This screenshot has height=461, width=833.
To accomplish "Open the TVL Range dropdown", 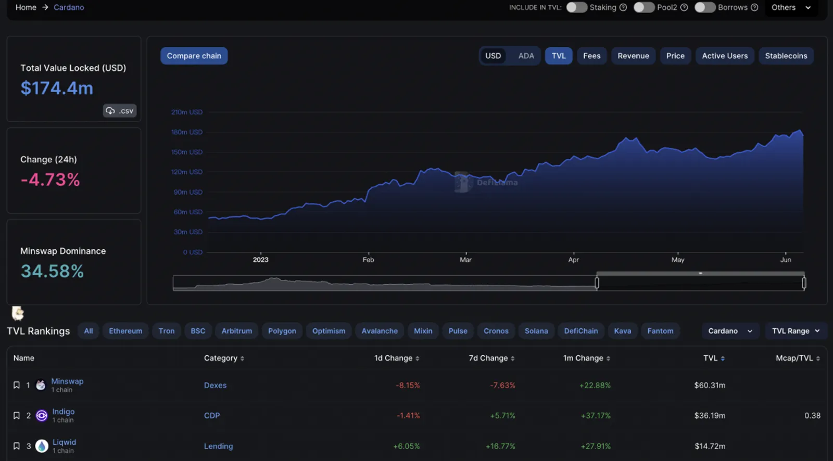I will pyautogui.click(x=796, y=331).
